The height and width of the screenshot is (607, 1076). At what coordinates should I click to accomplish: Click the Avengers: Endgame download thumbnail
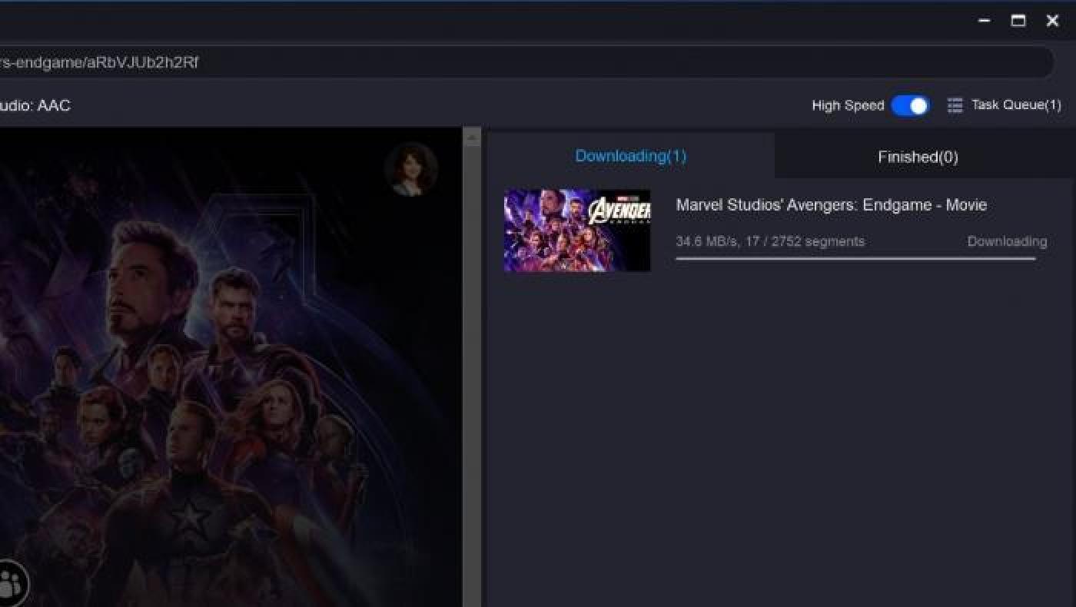(576, 231)
